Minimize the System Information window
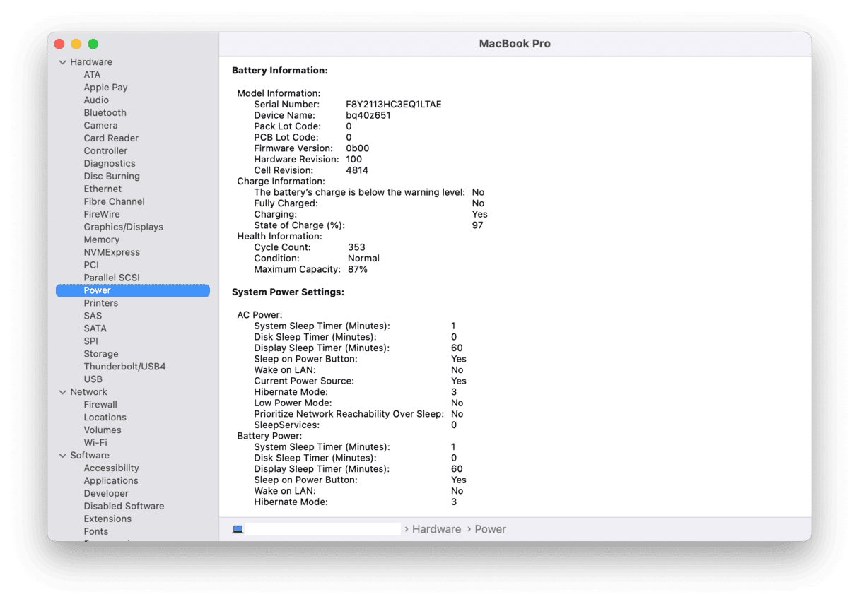The width and height of the screenshot is (859, 604). [76, 44]
